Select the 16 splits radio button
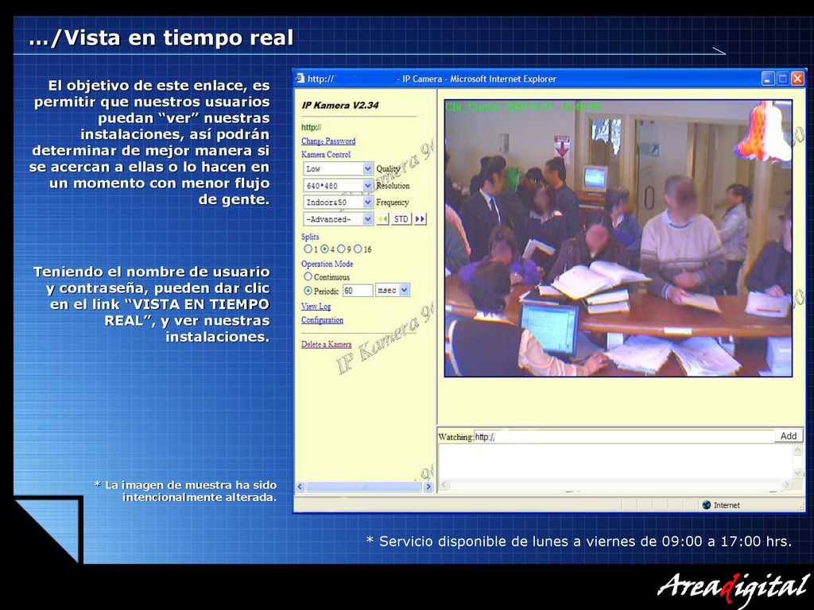 (358, 249)
